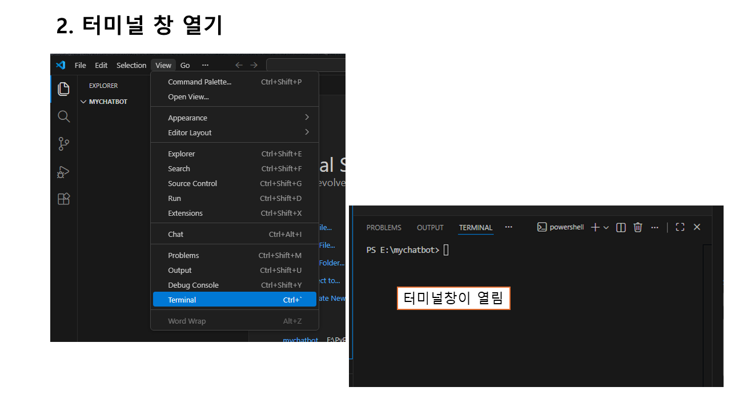Click the new terminal plus icon
This screenshot has height=411, width=731.
pyautogui.click(x=595, y=227)
